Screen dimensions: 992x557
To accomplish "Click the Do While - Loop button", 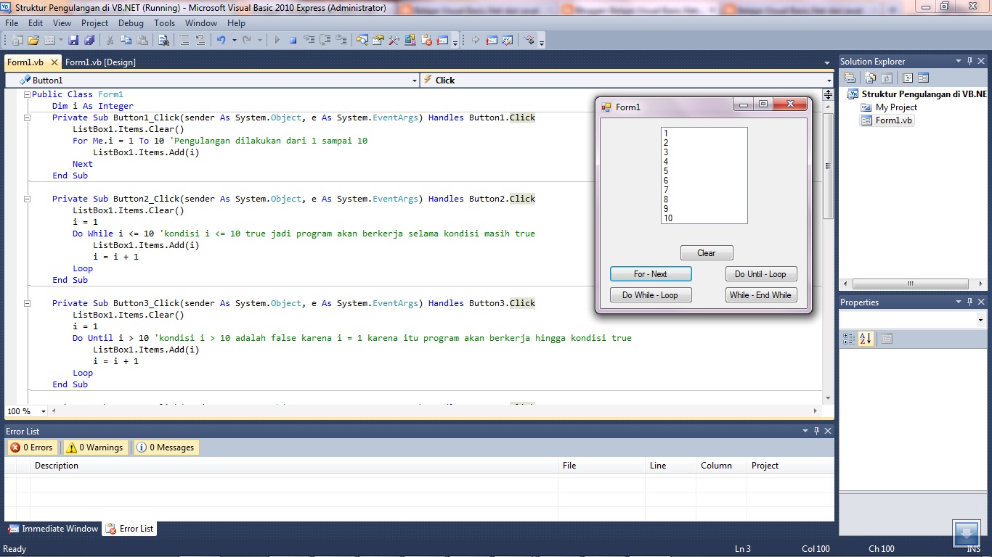I will tap(651, 295).
